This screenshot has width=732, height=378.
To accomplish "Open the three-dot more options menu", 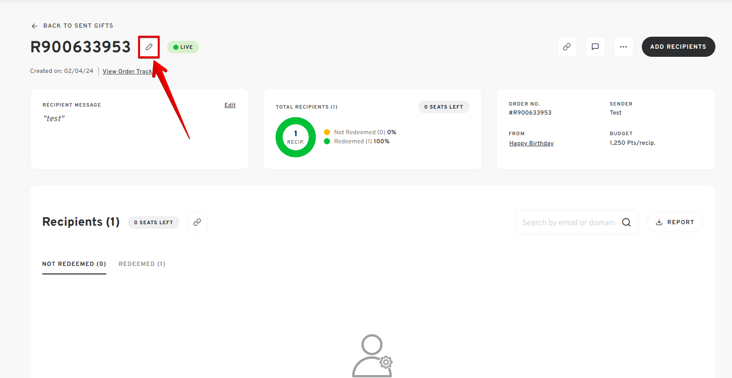I will coord(623,47).
